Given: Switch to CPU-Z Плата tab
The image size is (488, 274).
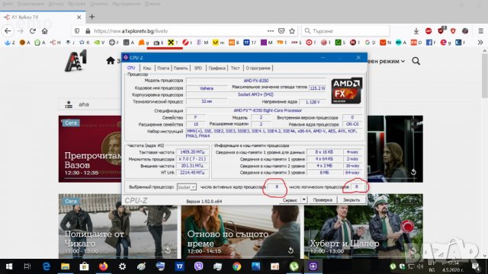Looking at the screenshot, I should tap(163, 68).
